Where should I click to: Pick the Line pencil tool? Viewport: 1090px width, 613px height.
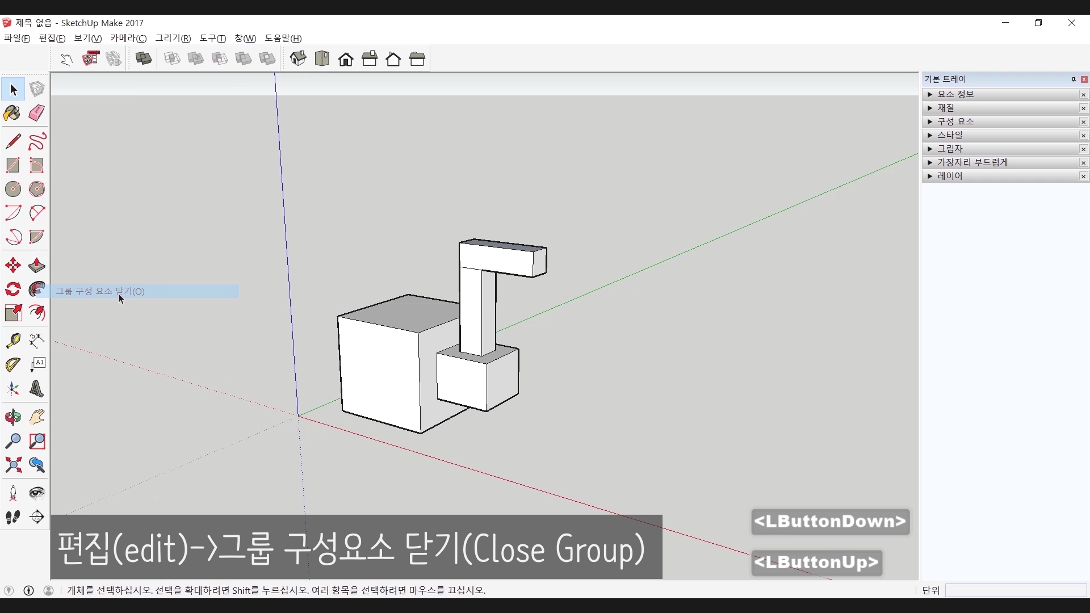click(13, 141)
